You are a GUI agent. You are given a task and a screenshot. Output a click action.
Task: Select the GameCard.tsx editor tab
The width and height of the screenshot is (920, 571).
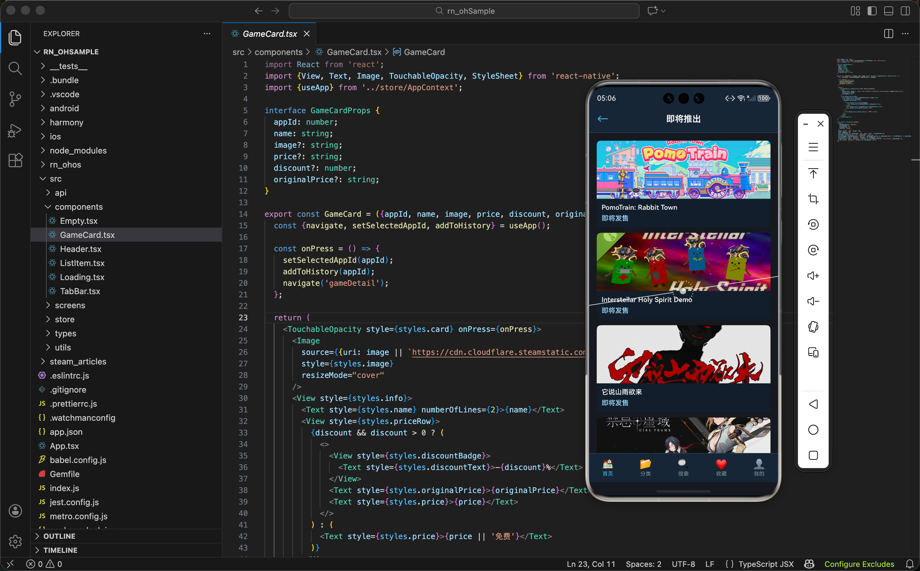point(269,34)
